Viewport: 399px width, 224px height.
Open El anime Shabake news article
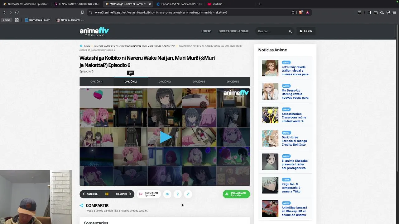pos(295,164)
